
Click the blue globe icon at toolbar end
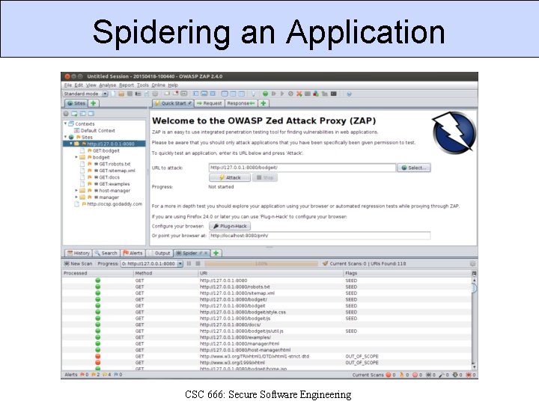coord(349,94)
